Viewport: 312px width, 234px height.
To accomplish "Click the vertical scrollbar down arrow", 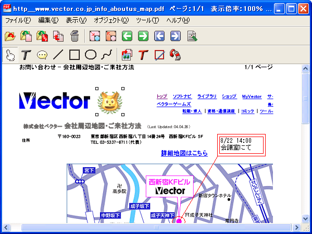I will click(x=305, y=218).
